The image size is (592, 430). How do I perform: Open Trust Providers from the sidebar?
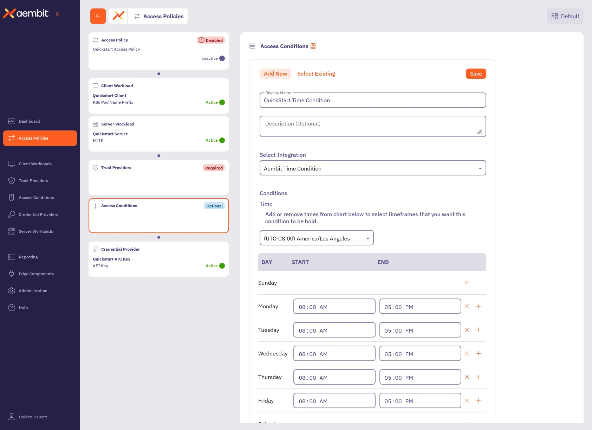click(33, 180)
